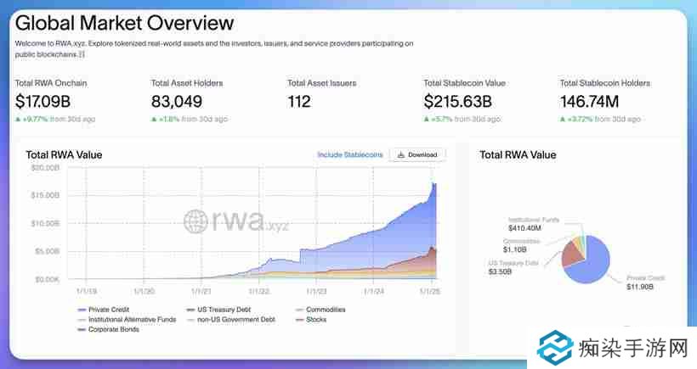Click the watermark logo icon at bottom right

pyautogui.click(x=556, y=348)
